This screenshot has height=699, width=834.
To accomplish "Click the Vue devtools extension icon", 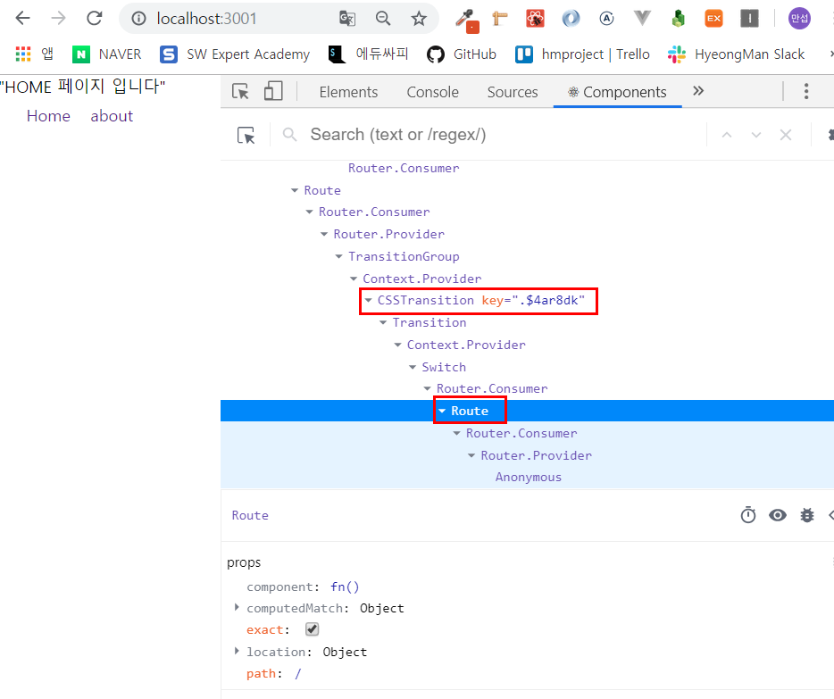I will [643, 19].
